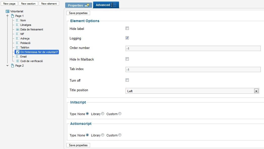Click the New element button
Viewport: 264px width, 149px height.
tap(49, 4)
